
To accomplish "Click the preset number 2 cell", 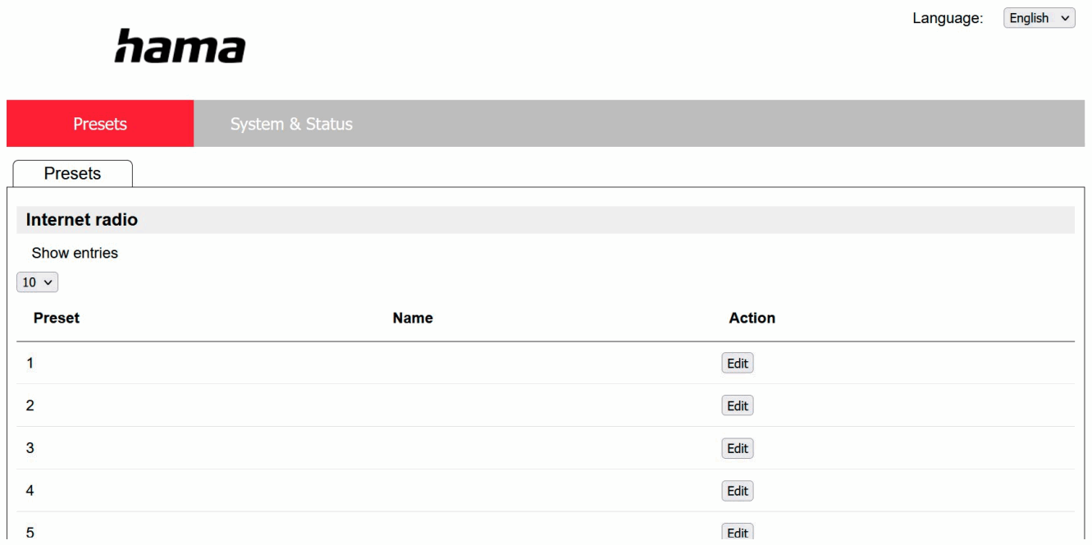I will pyautogui.click(x=30, y=405).
